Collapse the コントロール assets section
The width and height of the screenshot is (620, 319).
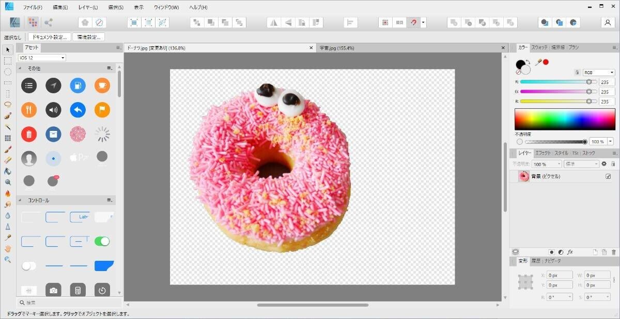[x=20, y=200]
